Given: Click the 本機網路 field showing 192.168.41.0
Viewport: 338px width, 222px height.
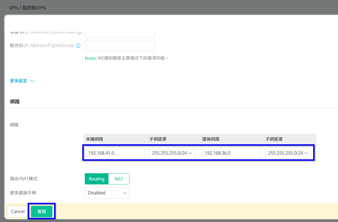Looking at the screenshot, I should click(x=115, y=153).
